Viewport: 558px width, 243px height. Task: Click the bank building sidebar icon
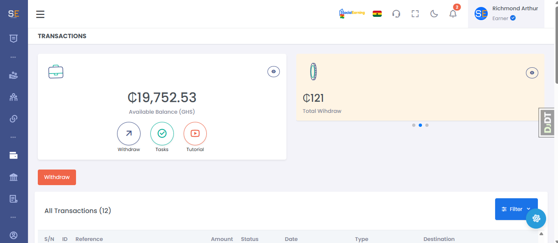[x=14, y=177]
